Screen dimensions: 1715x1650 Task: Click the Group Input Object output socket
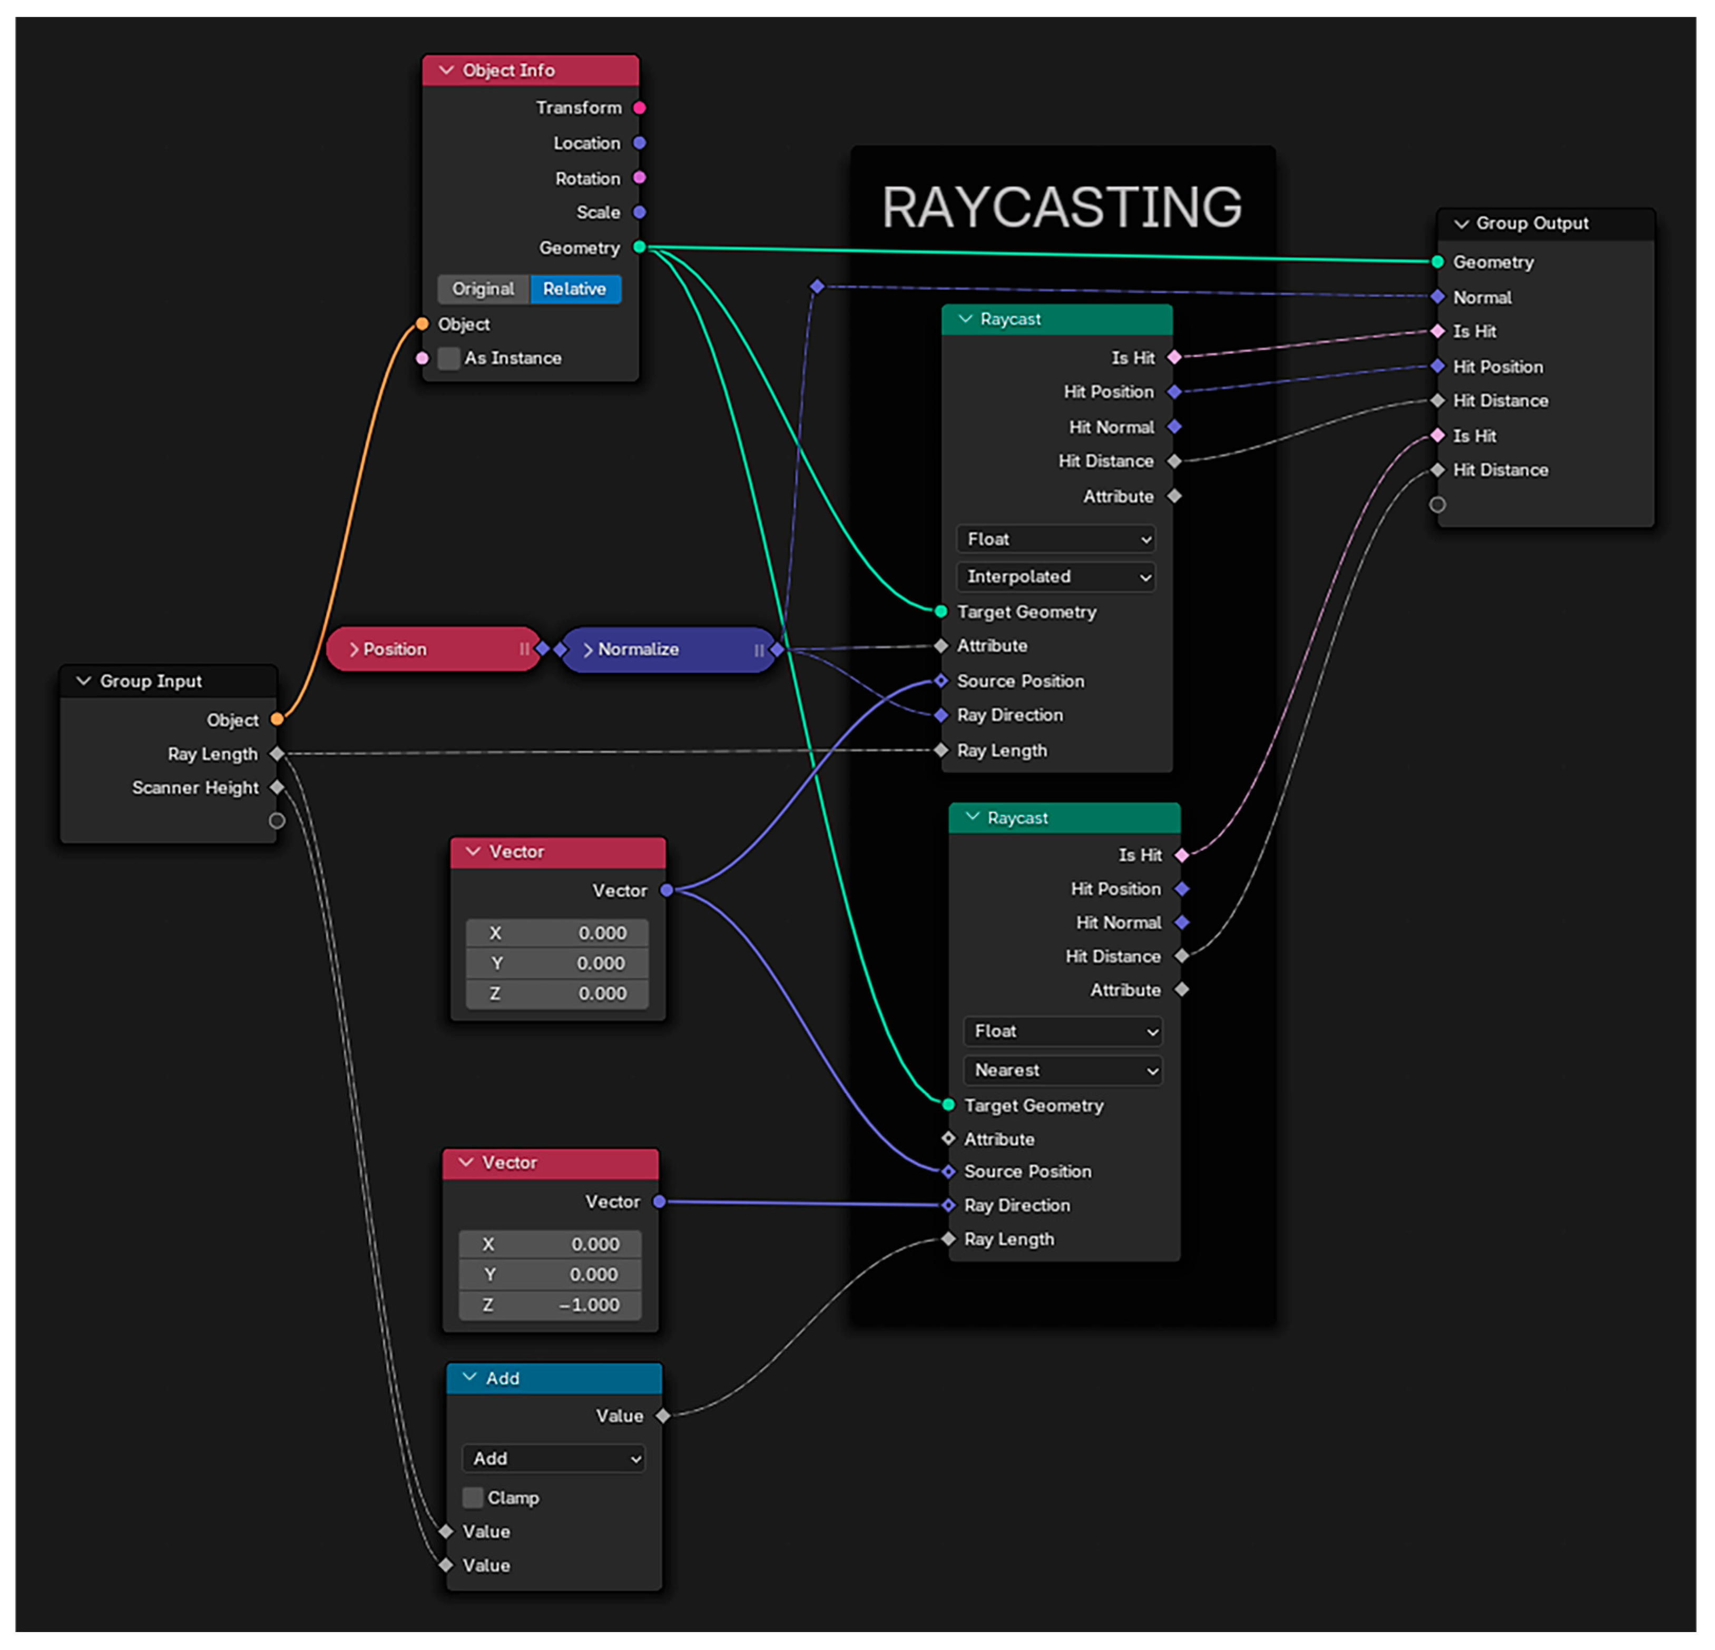[x=277, y=719]
